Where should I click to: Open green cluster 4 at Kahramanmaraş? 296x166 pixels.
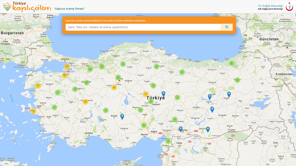pos(175,119)
